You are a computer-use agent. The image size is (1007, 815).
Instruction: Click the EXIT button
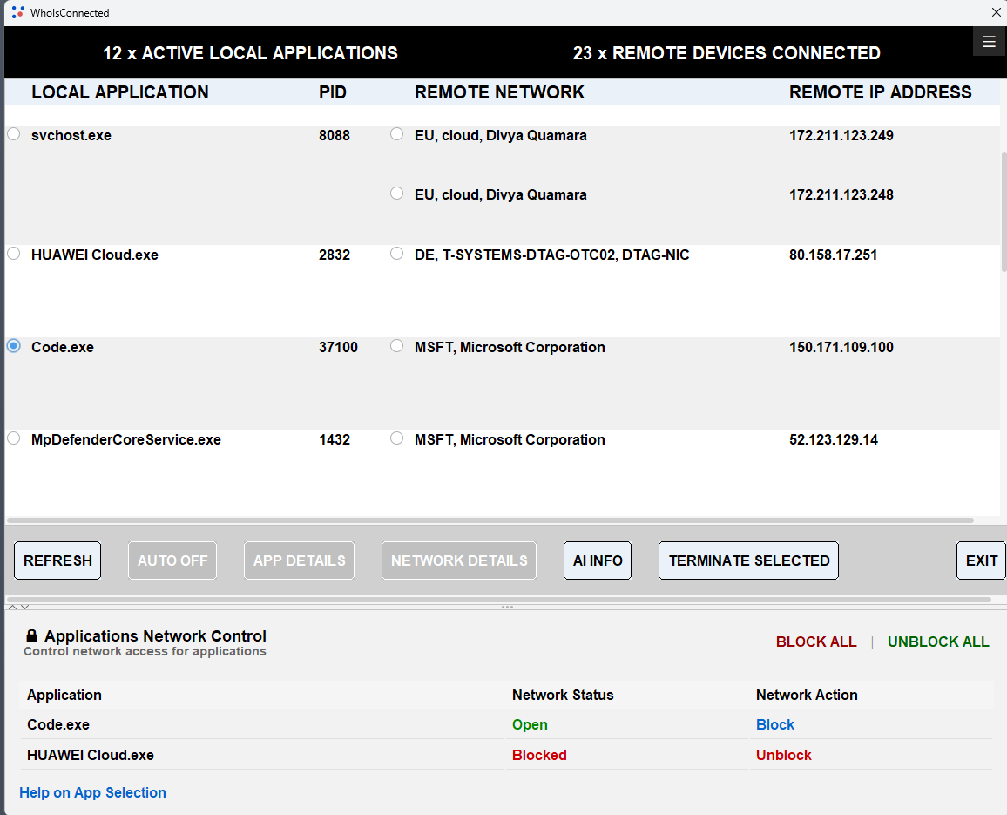[982, 560]
